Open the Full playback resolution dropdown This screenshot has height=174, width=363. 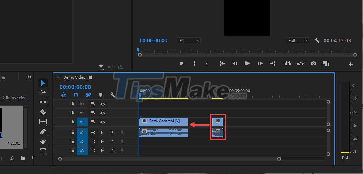coord(298,40)
